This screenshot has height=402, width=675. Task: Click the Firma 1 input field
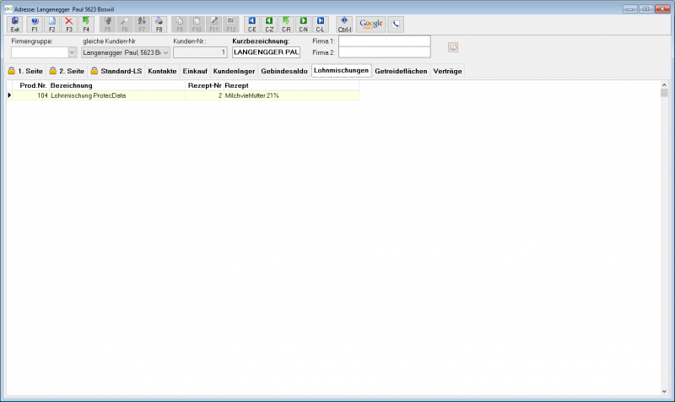[x=385, y=41]
